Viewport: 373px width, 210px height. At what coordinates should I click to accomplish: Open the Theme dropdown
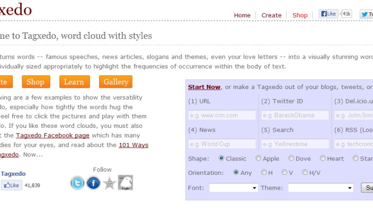point(321,188)
